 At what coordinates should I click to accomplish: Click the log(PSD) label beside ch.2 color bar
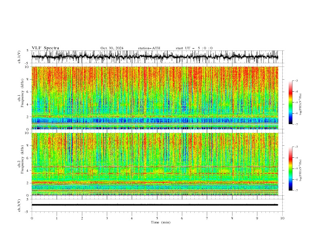click(x=300, y=171)
